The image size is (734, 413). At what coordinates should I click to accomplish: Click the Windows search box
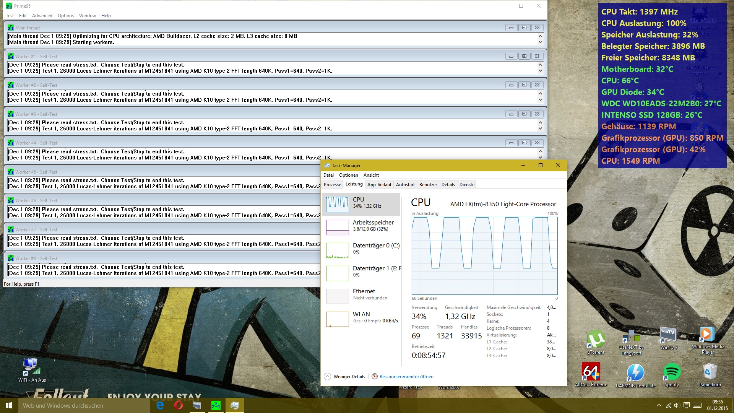coord(84,405)
